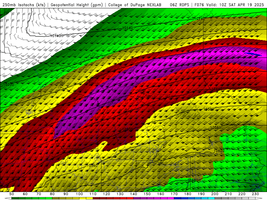This screenshot has height=200, width=267.
Task: Click the 210 value on the color scale
Action: (228, 194)
